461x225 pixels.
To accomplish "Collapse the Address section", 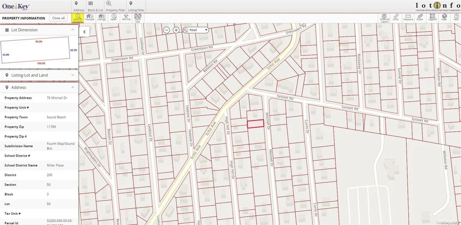I will click(x=73, y=88).
